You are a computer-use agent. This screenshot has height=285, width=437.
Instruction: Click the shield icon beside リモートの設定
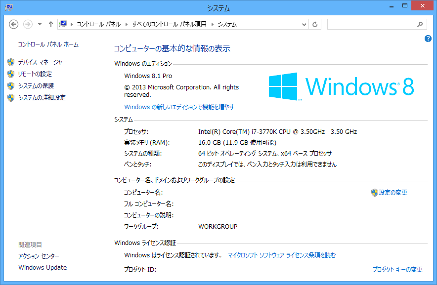[x=11, y=74]
